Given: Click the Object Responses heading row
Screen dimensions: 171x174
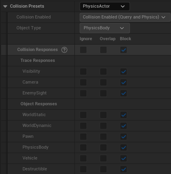Looking at the screenshot, I should [89, 104].
